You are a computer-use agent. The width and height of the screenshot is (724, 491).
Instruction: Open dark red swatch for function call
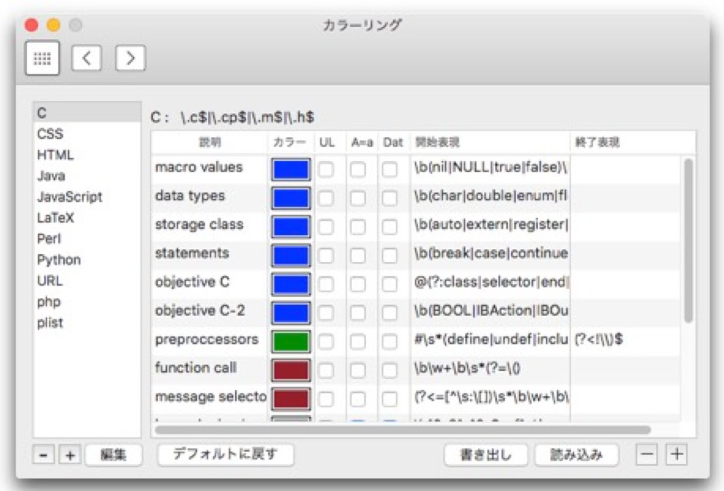coord(290,370)
